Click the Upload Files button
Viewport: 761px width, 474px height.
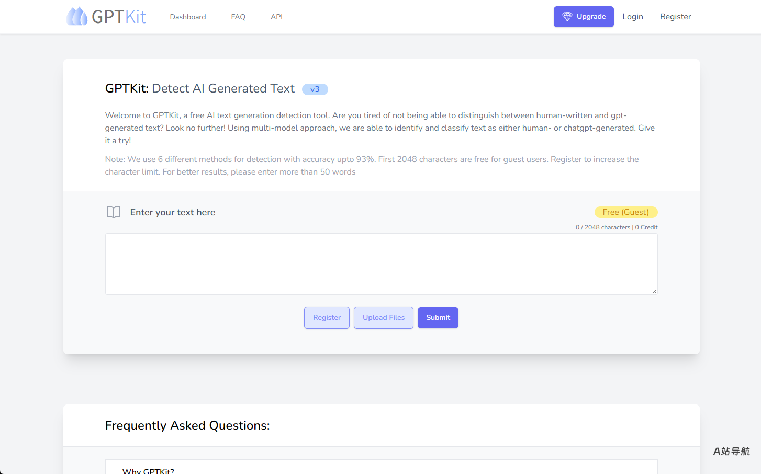pos(384,318)
